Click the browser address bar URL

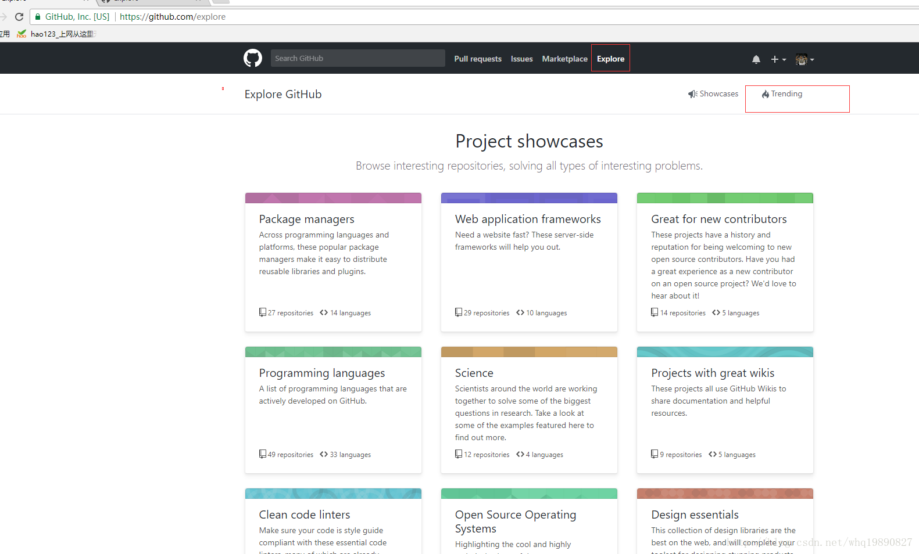173,17
